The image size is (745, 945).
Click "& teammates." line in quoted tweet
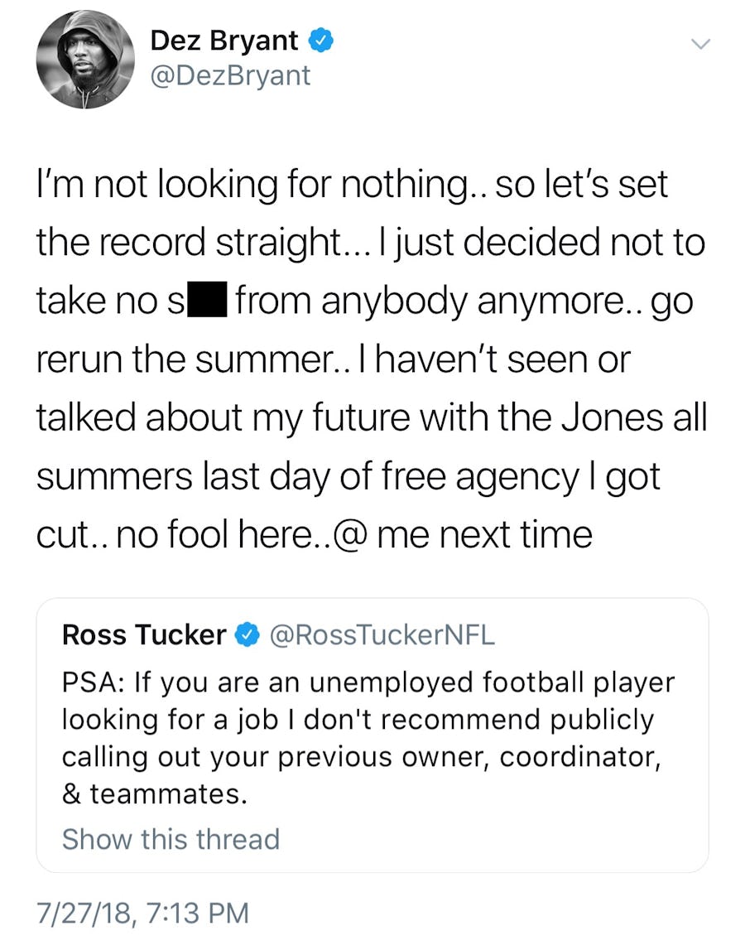pyautogui.click(x=155, y=793)
